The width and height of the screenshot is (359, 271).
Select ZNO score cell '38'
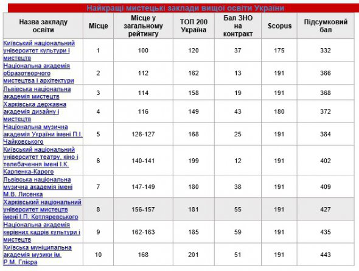coord(238,187)
